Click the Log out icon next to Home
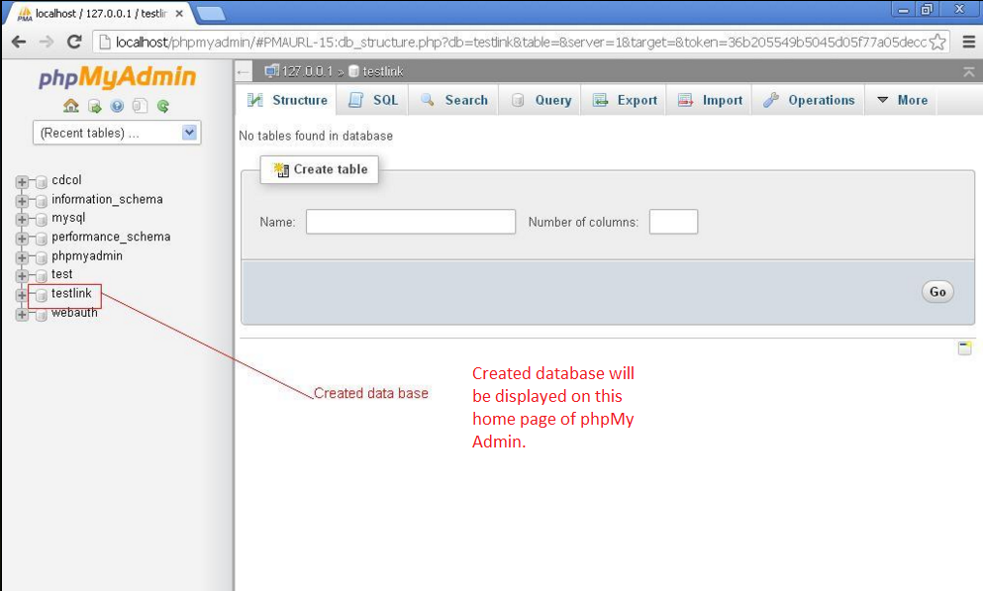This screenshot has height=591, width=983. pos(95,106)
